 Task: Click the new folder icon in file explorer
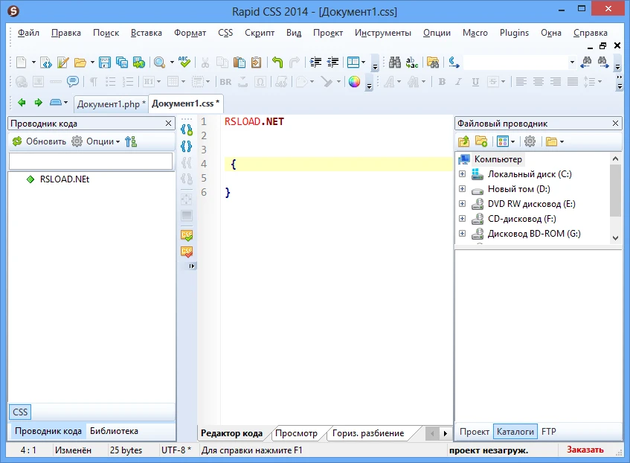(x=481, y=141)
